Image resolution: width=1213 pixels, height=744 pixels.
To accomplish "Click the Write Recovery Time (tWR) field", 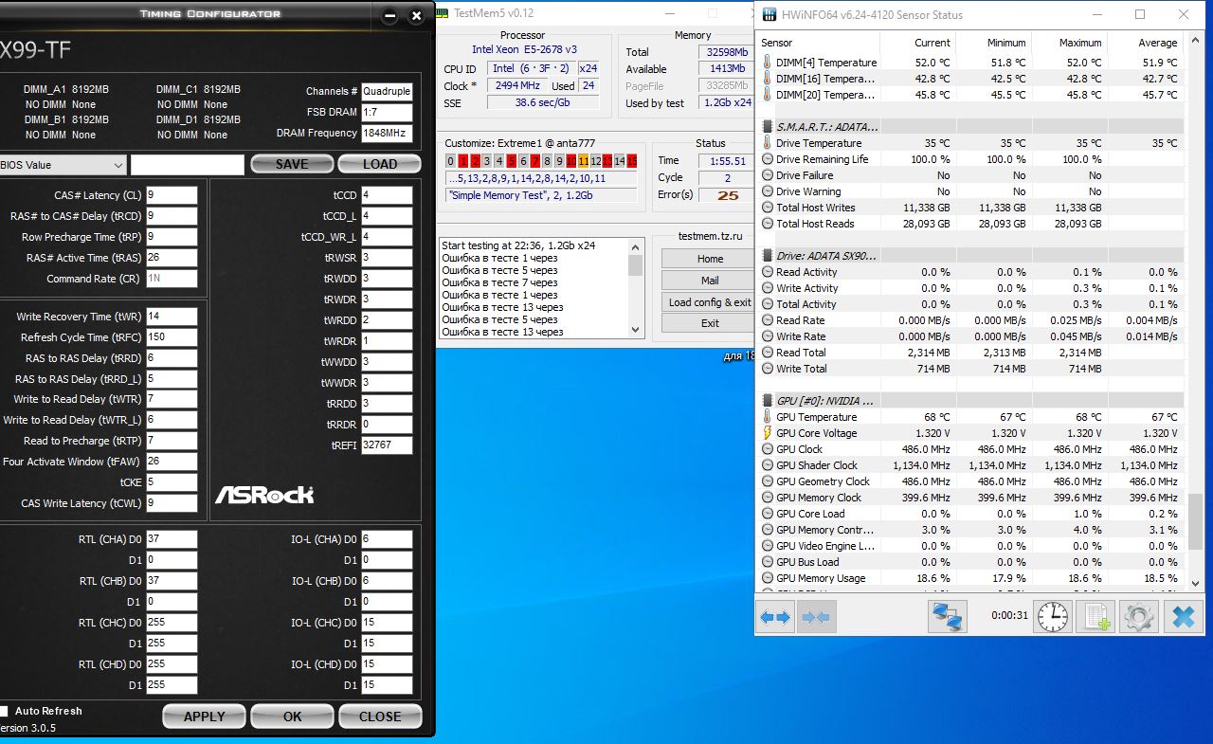I will (x=172, y=317).
